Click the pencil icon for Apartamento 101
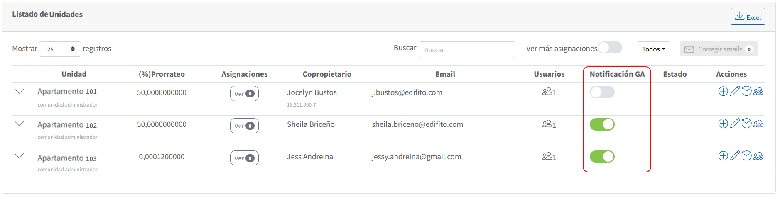 pyautogui.click(x=735, y=91)
